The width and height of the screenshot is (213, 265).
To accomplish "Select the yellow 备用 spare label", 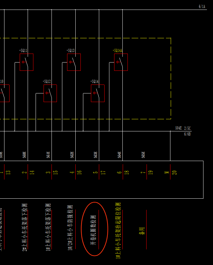I will (142, 231).
